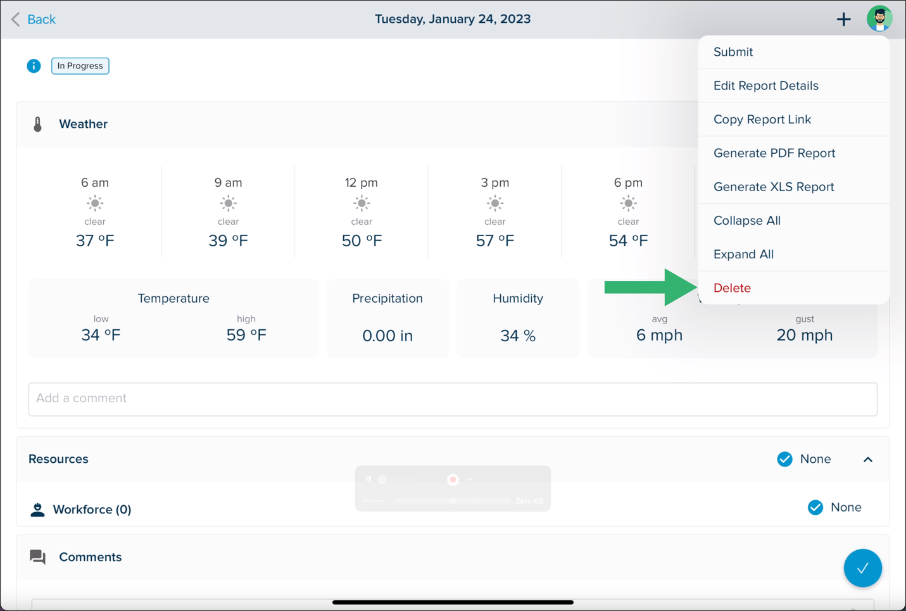Go back using the Back link
This screenshot has height=611, width=906.
pyautogui.click(x=34, y=19)
